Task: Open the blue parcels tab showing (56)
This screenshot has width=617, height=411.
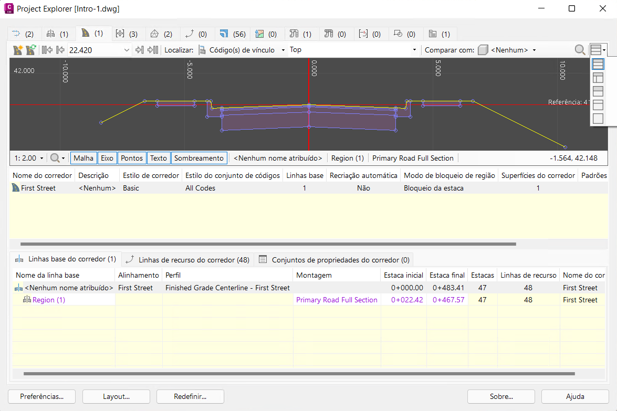Action: coord(233,34)
